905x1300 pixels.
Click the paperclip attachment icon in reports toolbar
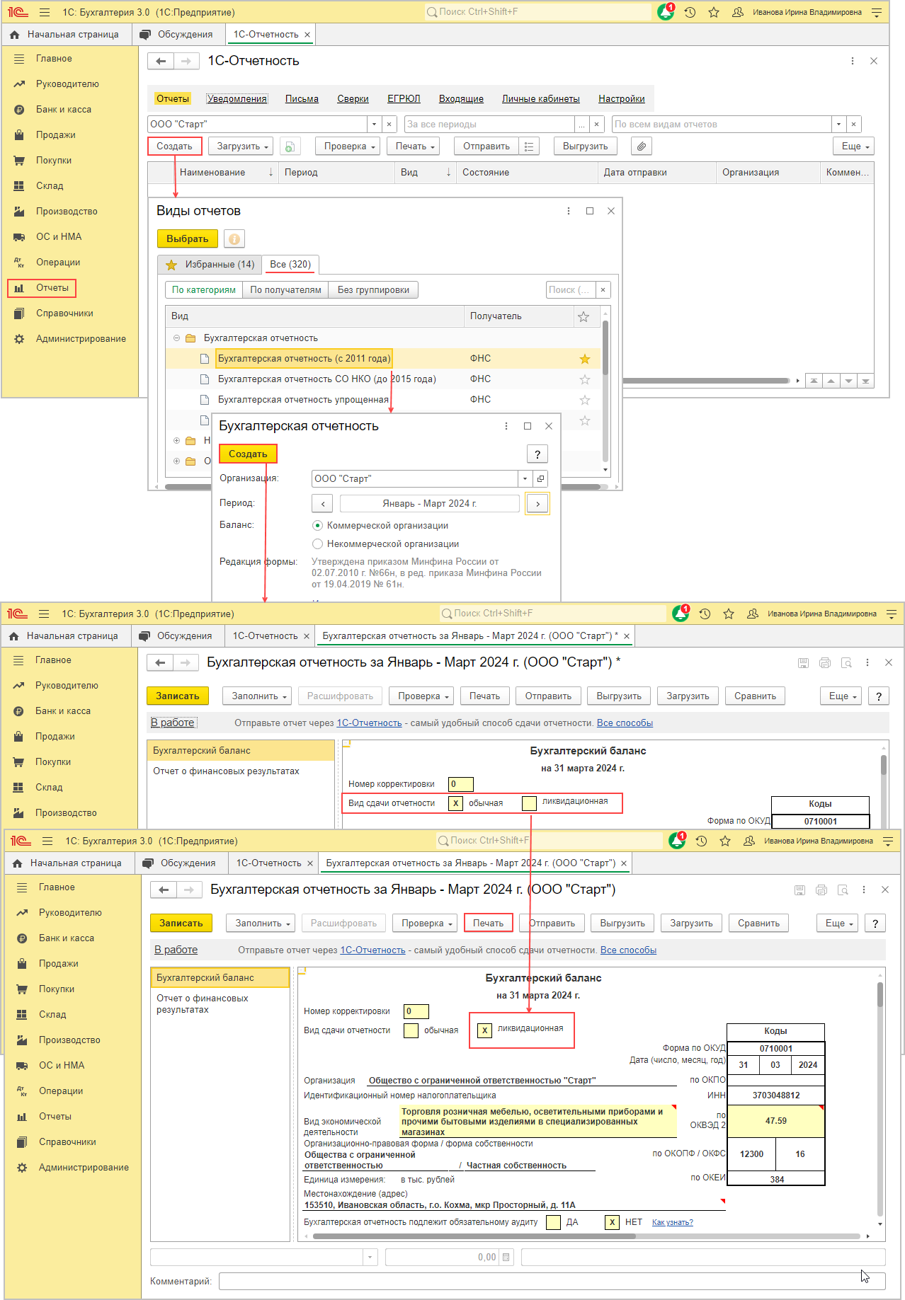(x=641, y=146)
